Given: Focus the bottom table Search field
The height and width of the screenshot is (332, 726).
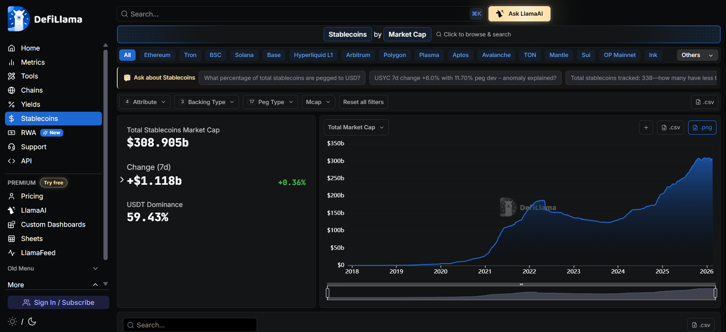Looking at the screenshot, I should [190, 325].
